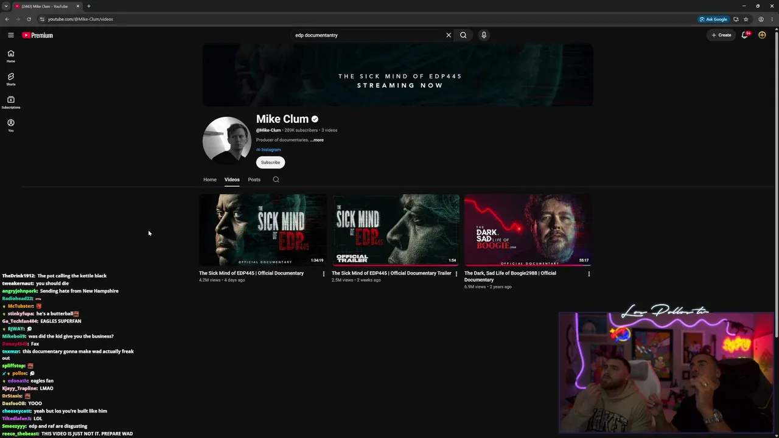This screenshot has height=438, width=779.
Task: Open the account avatar menu
Action: pos(762,35)
